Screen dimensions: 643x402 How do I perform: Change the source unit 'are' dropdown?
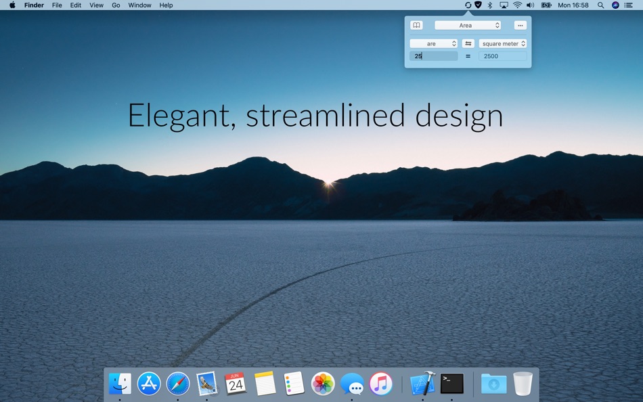pos(433,43)
